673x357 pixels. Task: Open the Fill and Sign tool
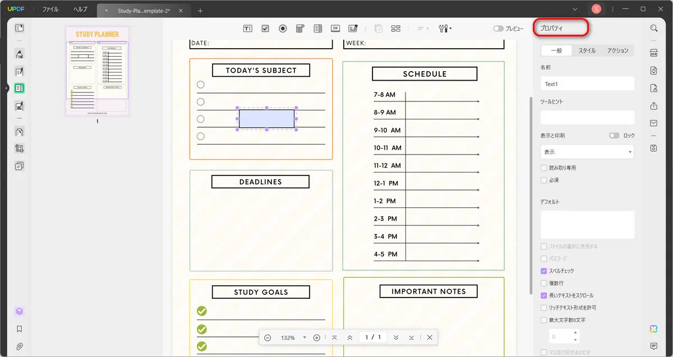[x=20, y=105]
